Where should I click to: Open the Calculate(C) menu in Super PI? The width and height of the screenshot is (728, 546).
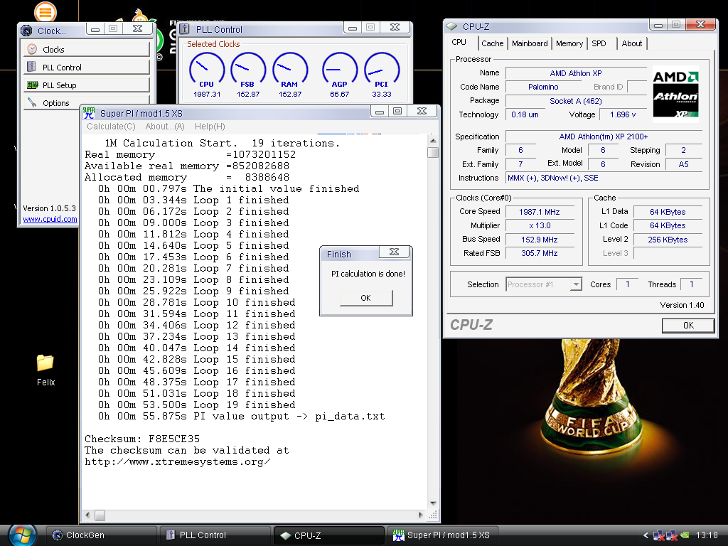click(x=111, y=127)
